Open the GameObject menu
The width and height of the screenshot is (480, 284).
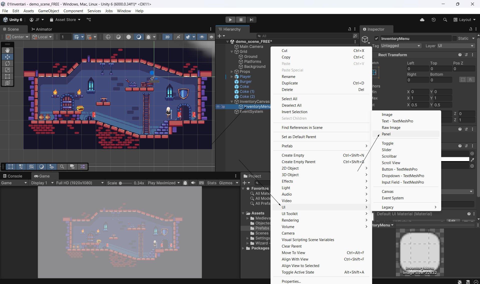pyautogui.click(x=49, y=11)
